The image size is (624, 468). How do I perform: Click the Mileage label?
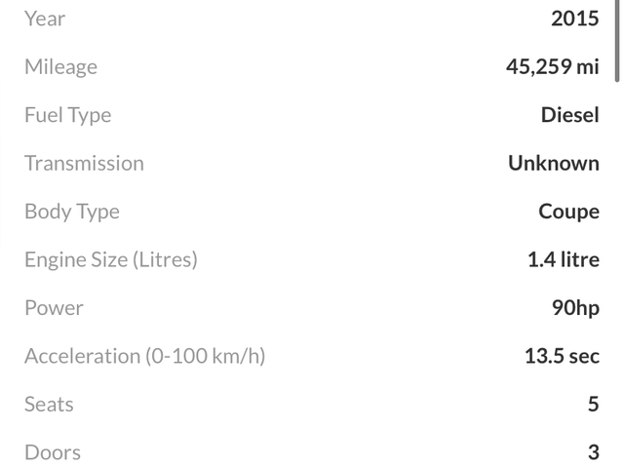pyautogui.click(x=60, y=67)
